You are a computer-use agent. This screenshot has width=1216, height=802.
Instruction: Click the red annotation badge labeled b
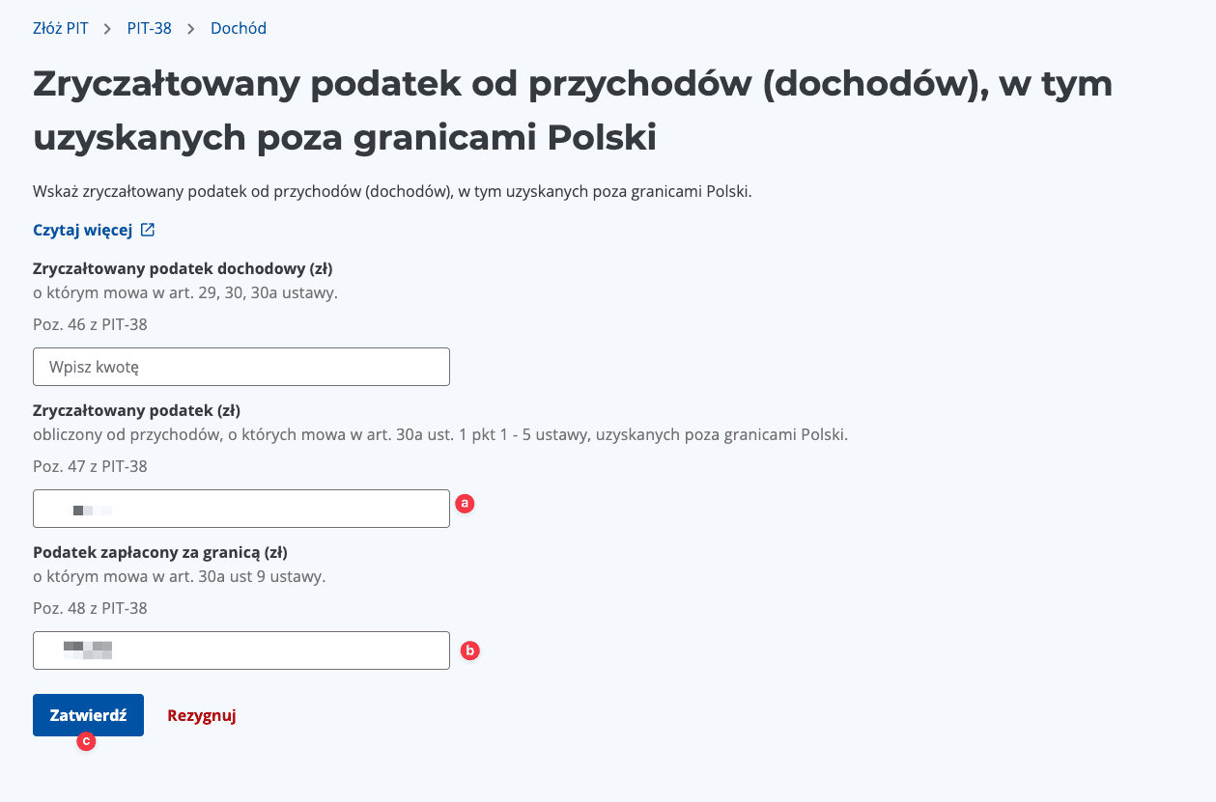coord(470,650)
